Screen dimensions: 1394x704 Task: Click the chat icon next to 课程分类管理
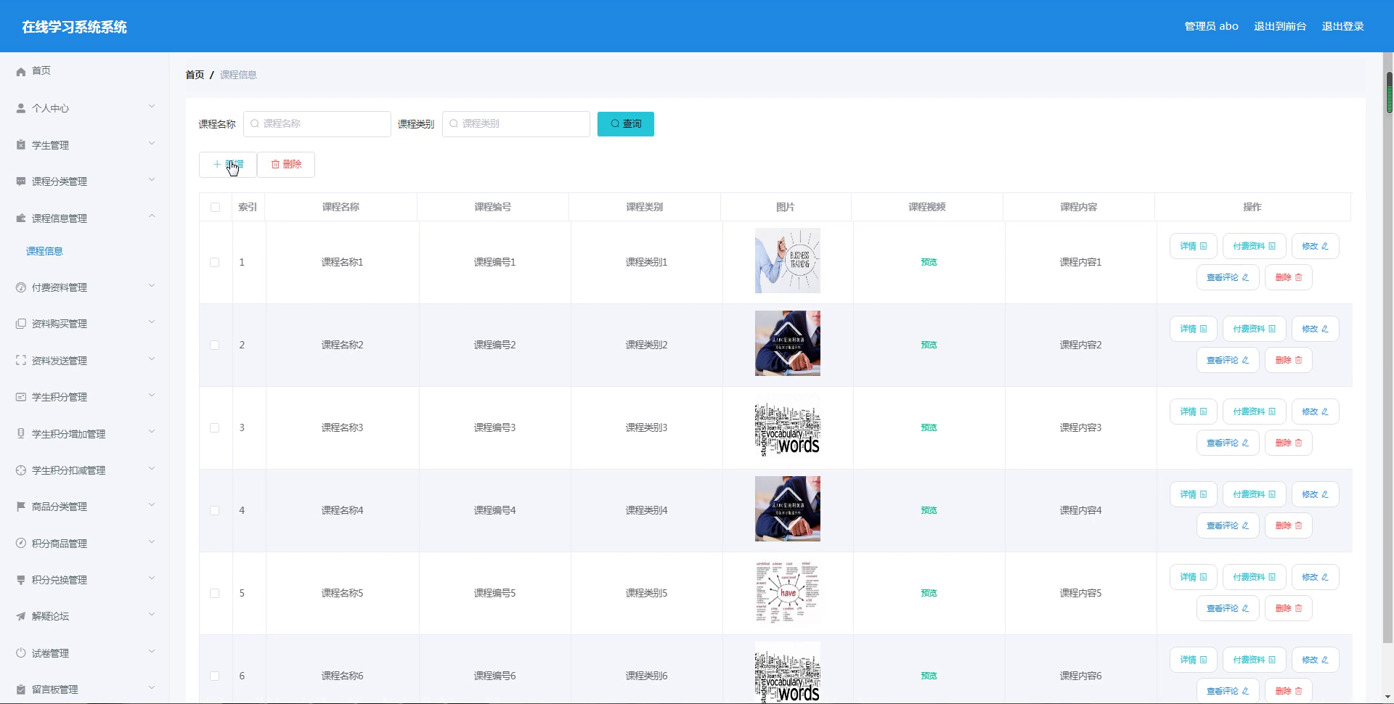point(21,181)
